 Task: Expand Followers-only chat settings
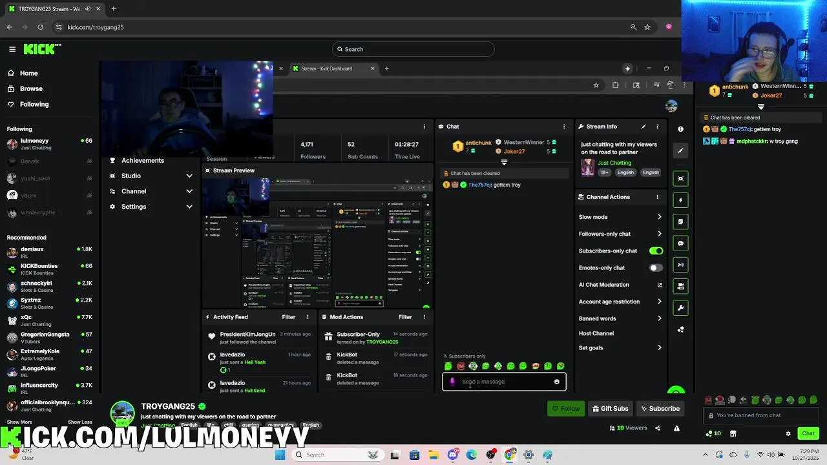[x=620, y=234]
